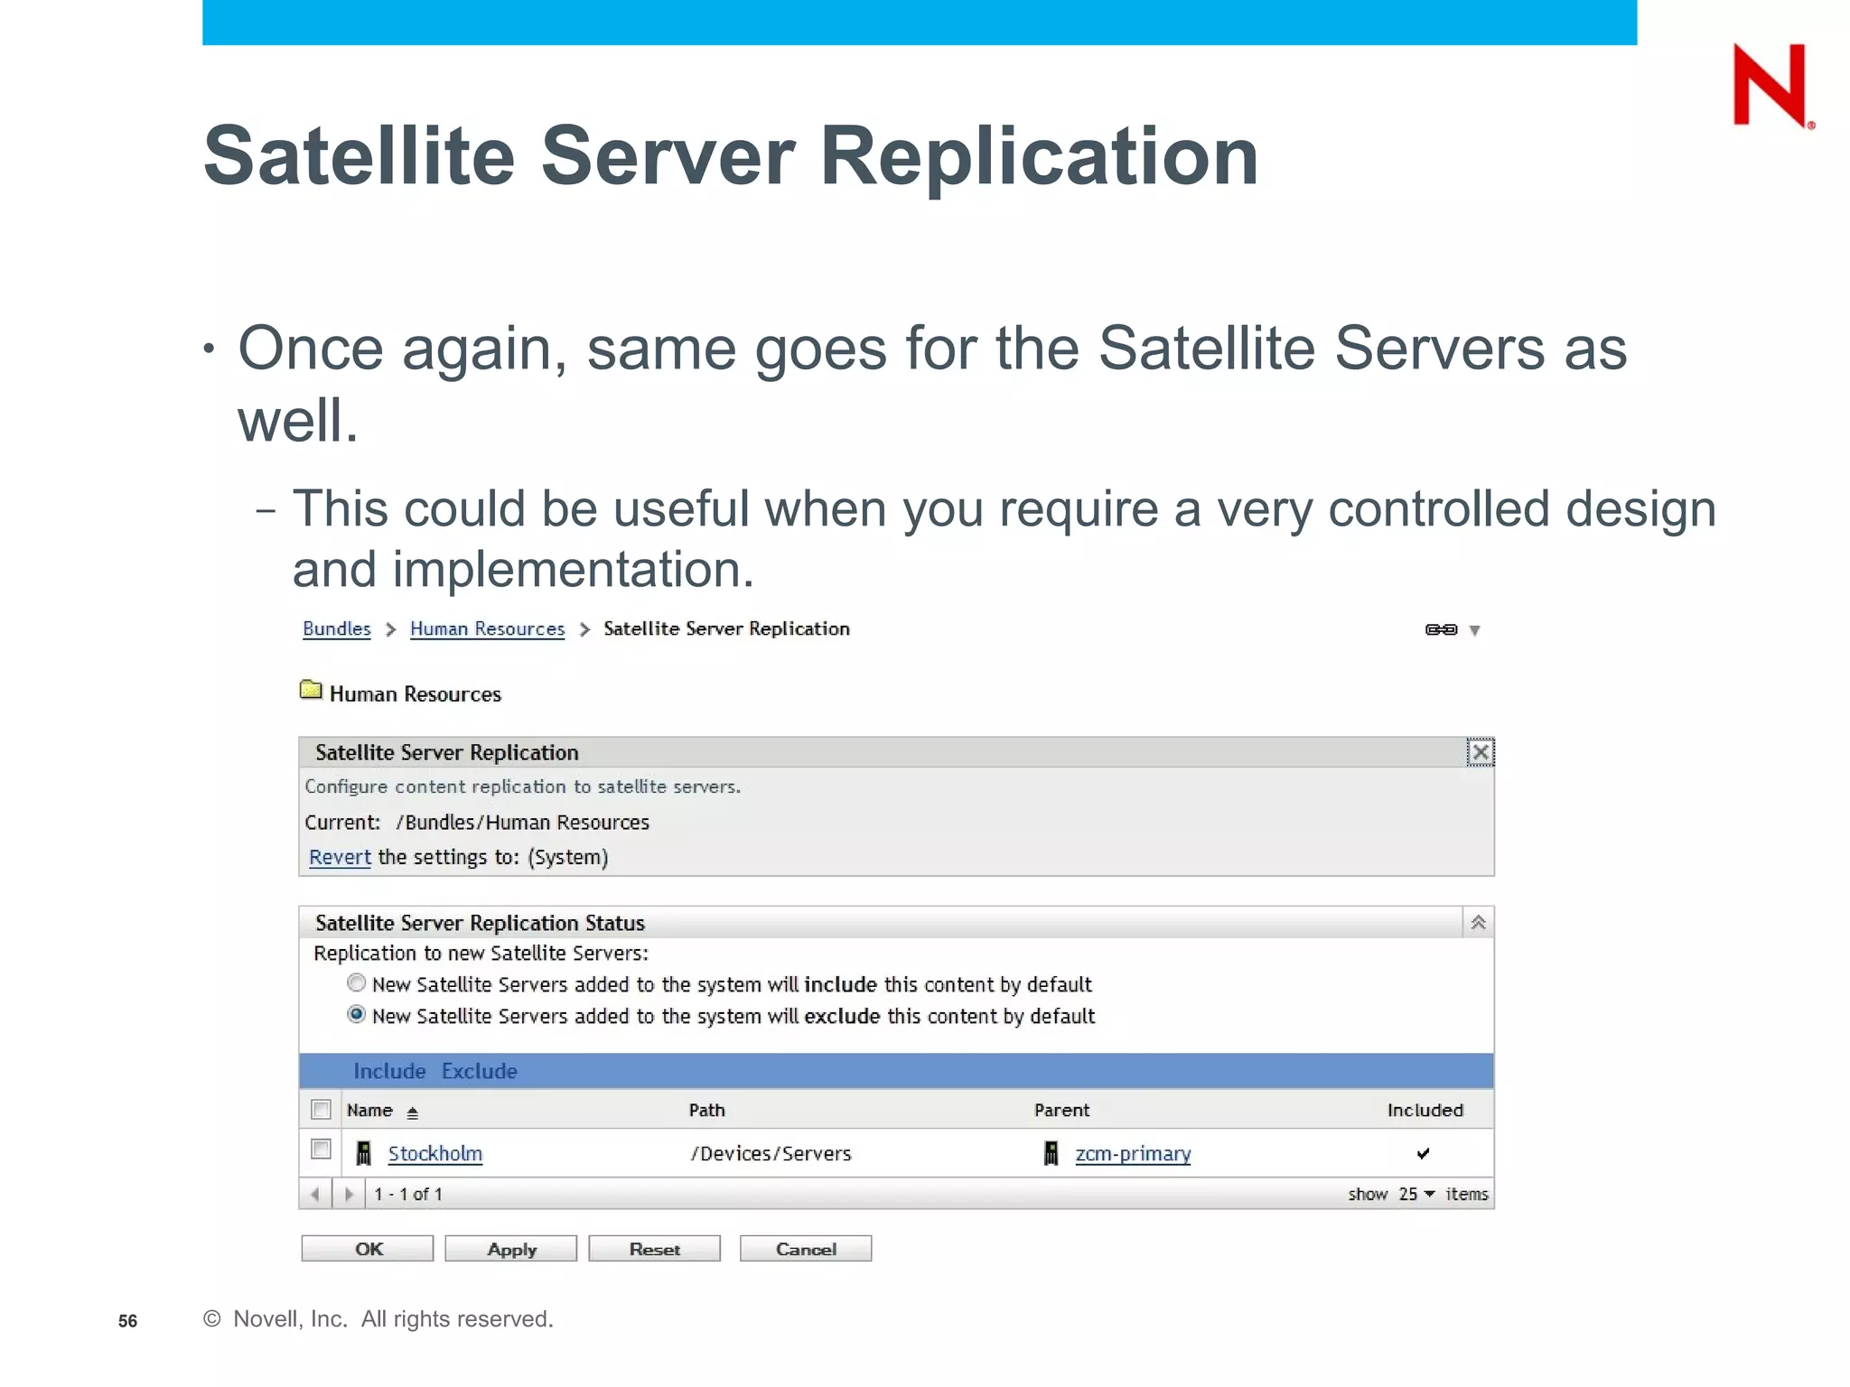This screenshot has height=1387, width=1850.
Task: Go to the Human Resources breadcrumb link
Action: [x=487, y=628]
